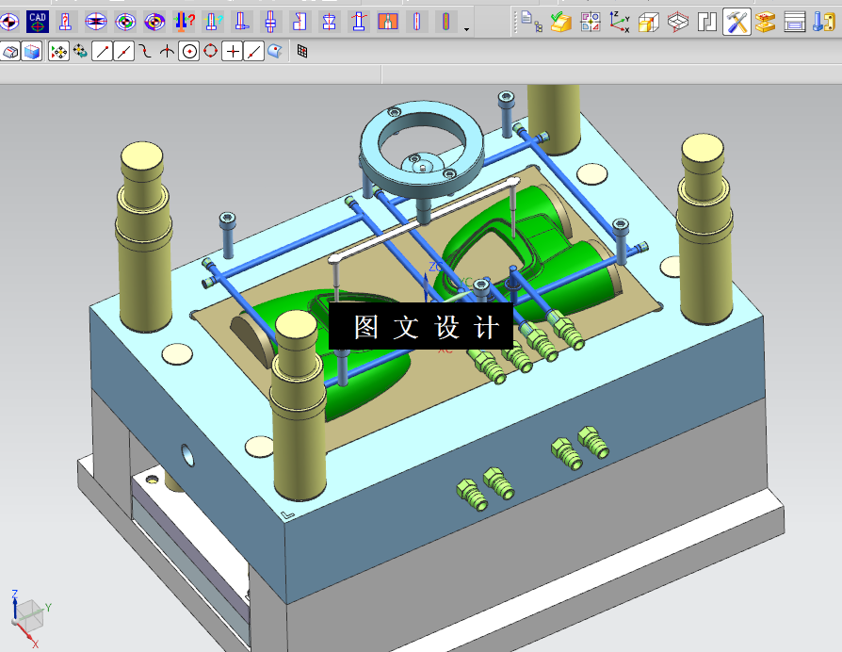Click the Parting tool yellow plates icon
842x652 pixels.
click(765, 23)
